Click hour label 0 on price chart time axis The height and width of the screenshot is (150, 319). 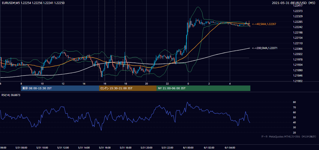(x=188, y=84)
